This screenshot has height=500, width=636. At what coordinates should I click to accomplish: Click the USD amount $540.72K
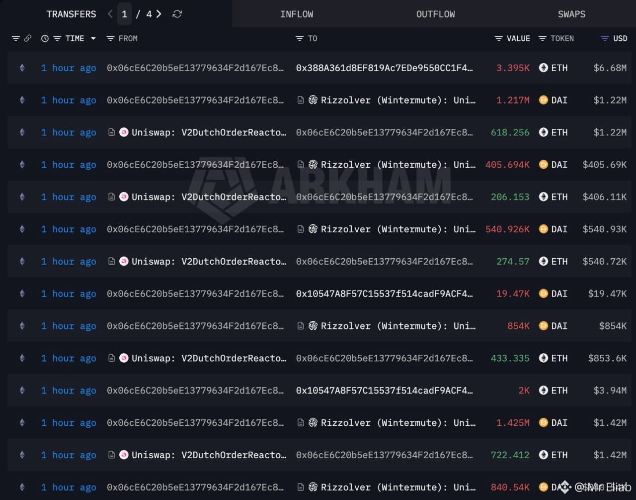[x=605, y=261]
